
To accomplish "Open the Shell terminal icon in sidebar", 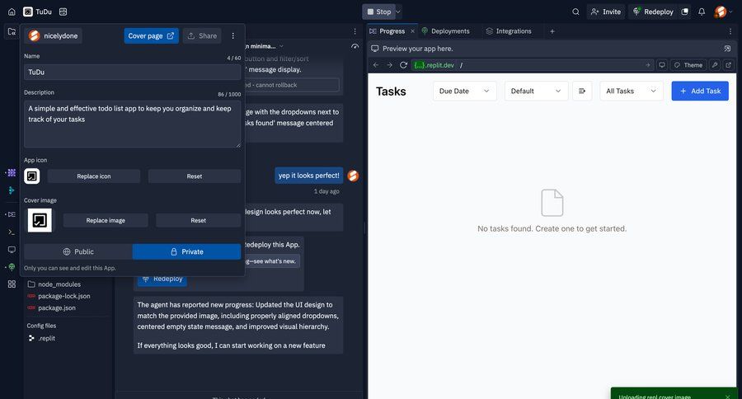I will click(12, 232).
